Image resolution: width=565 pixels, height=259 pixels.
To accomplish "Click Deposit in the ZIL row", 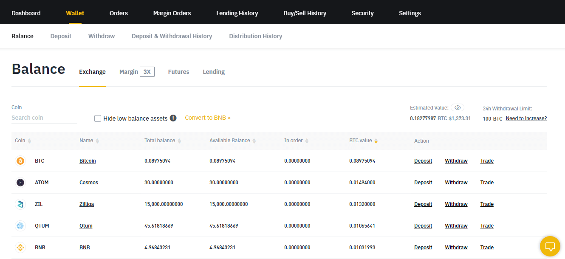I will point(423,204).
